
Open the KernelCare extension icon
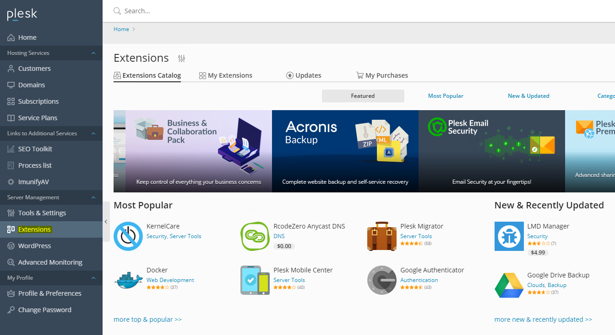click(128, 236)
